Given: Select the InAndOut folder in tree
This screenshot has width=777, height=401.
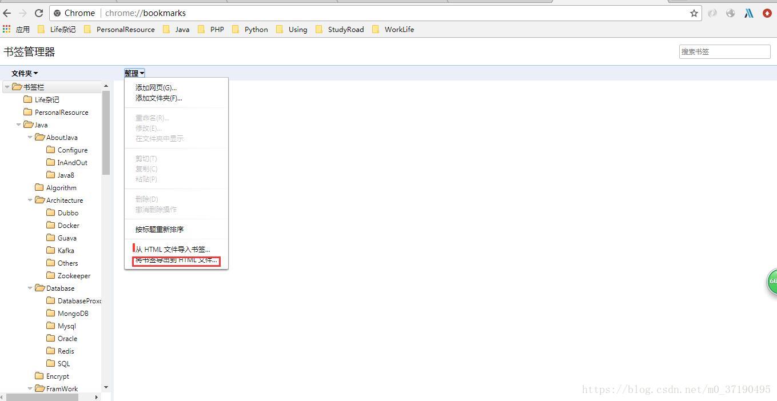Looking at the screenshot, I should pos(67,162).
